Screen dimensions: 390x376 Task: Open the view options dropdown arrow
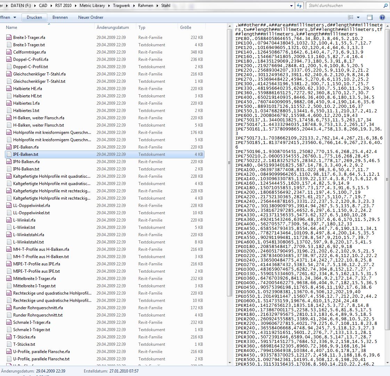point(358,17)
